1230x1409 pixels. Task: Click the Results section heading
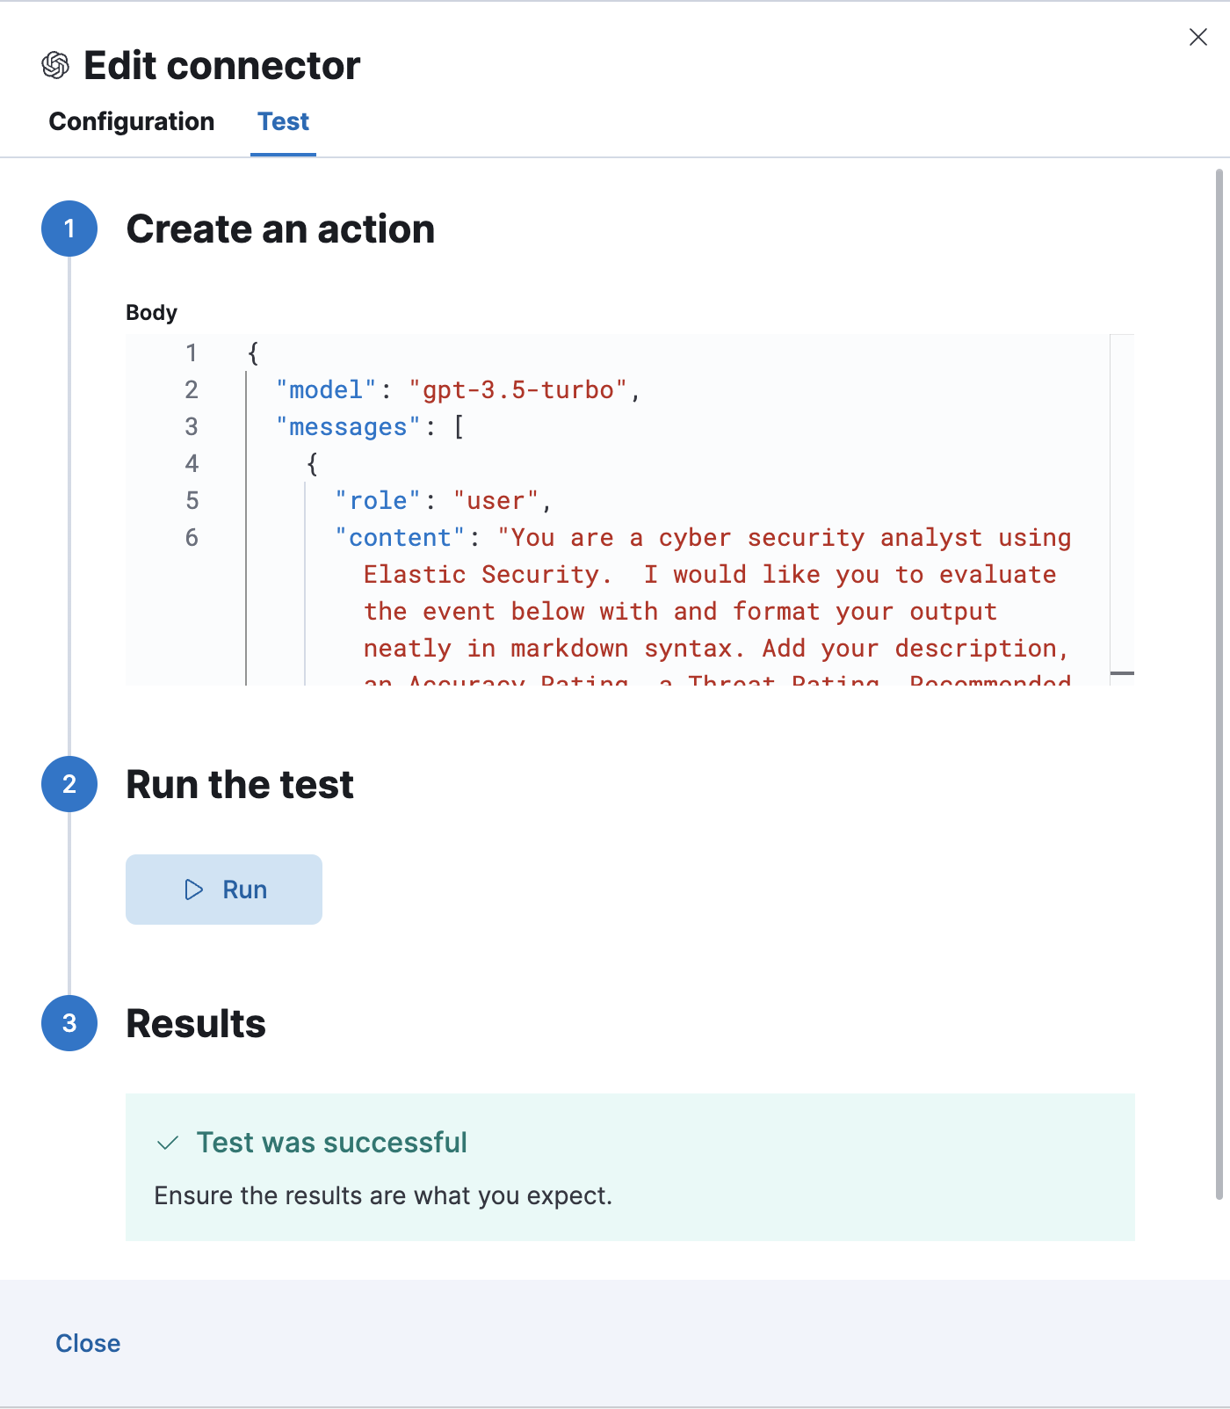[196, 1023]
